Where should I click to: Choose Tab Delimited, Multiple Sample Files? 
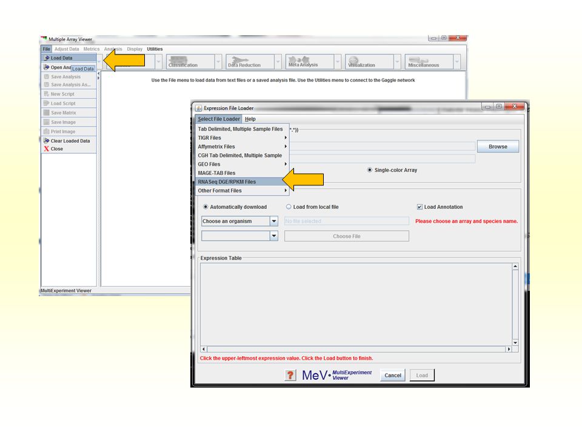pyautogui.click(x=242, y=129)
